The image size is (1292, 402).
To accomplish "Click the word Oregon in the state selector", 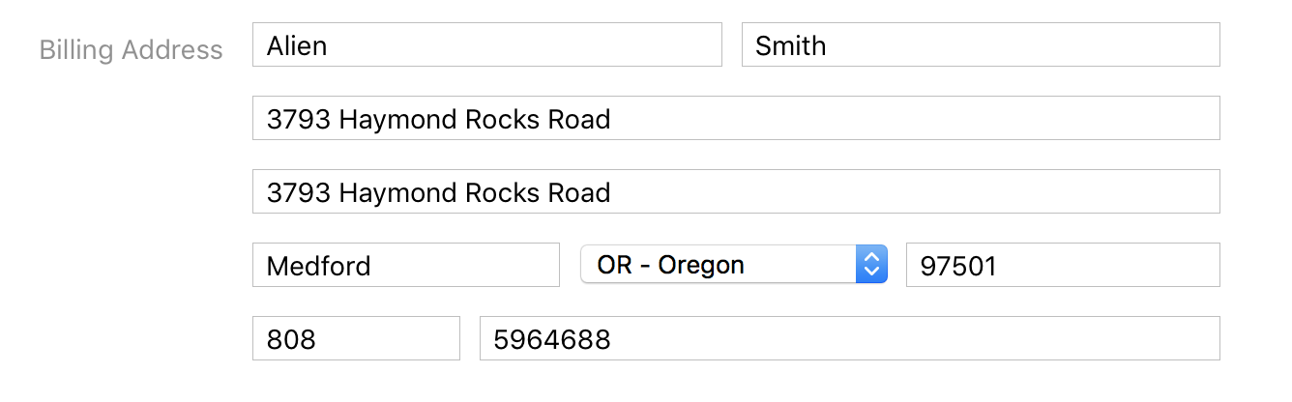I will tap(701, 265).
